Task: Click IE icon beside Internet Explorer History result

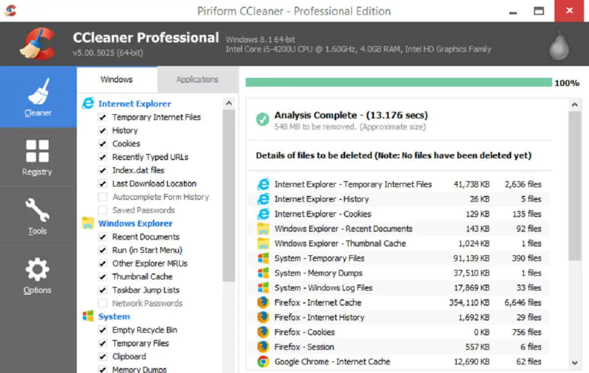Action: (x=264, y=199)
